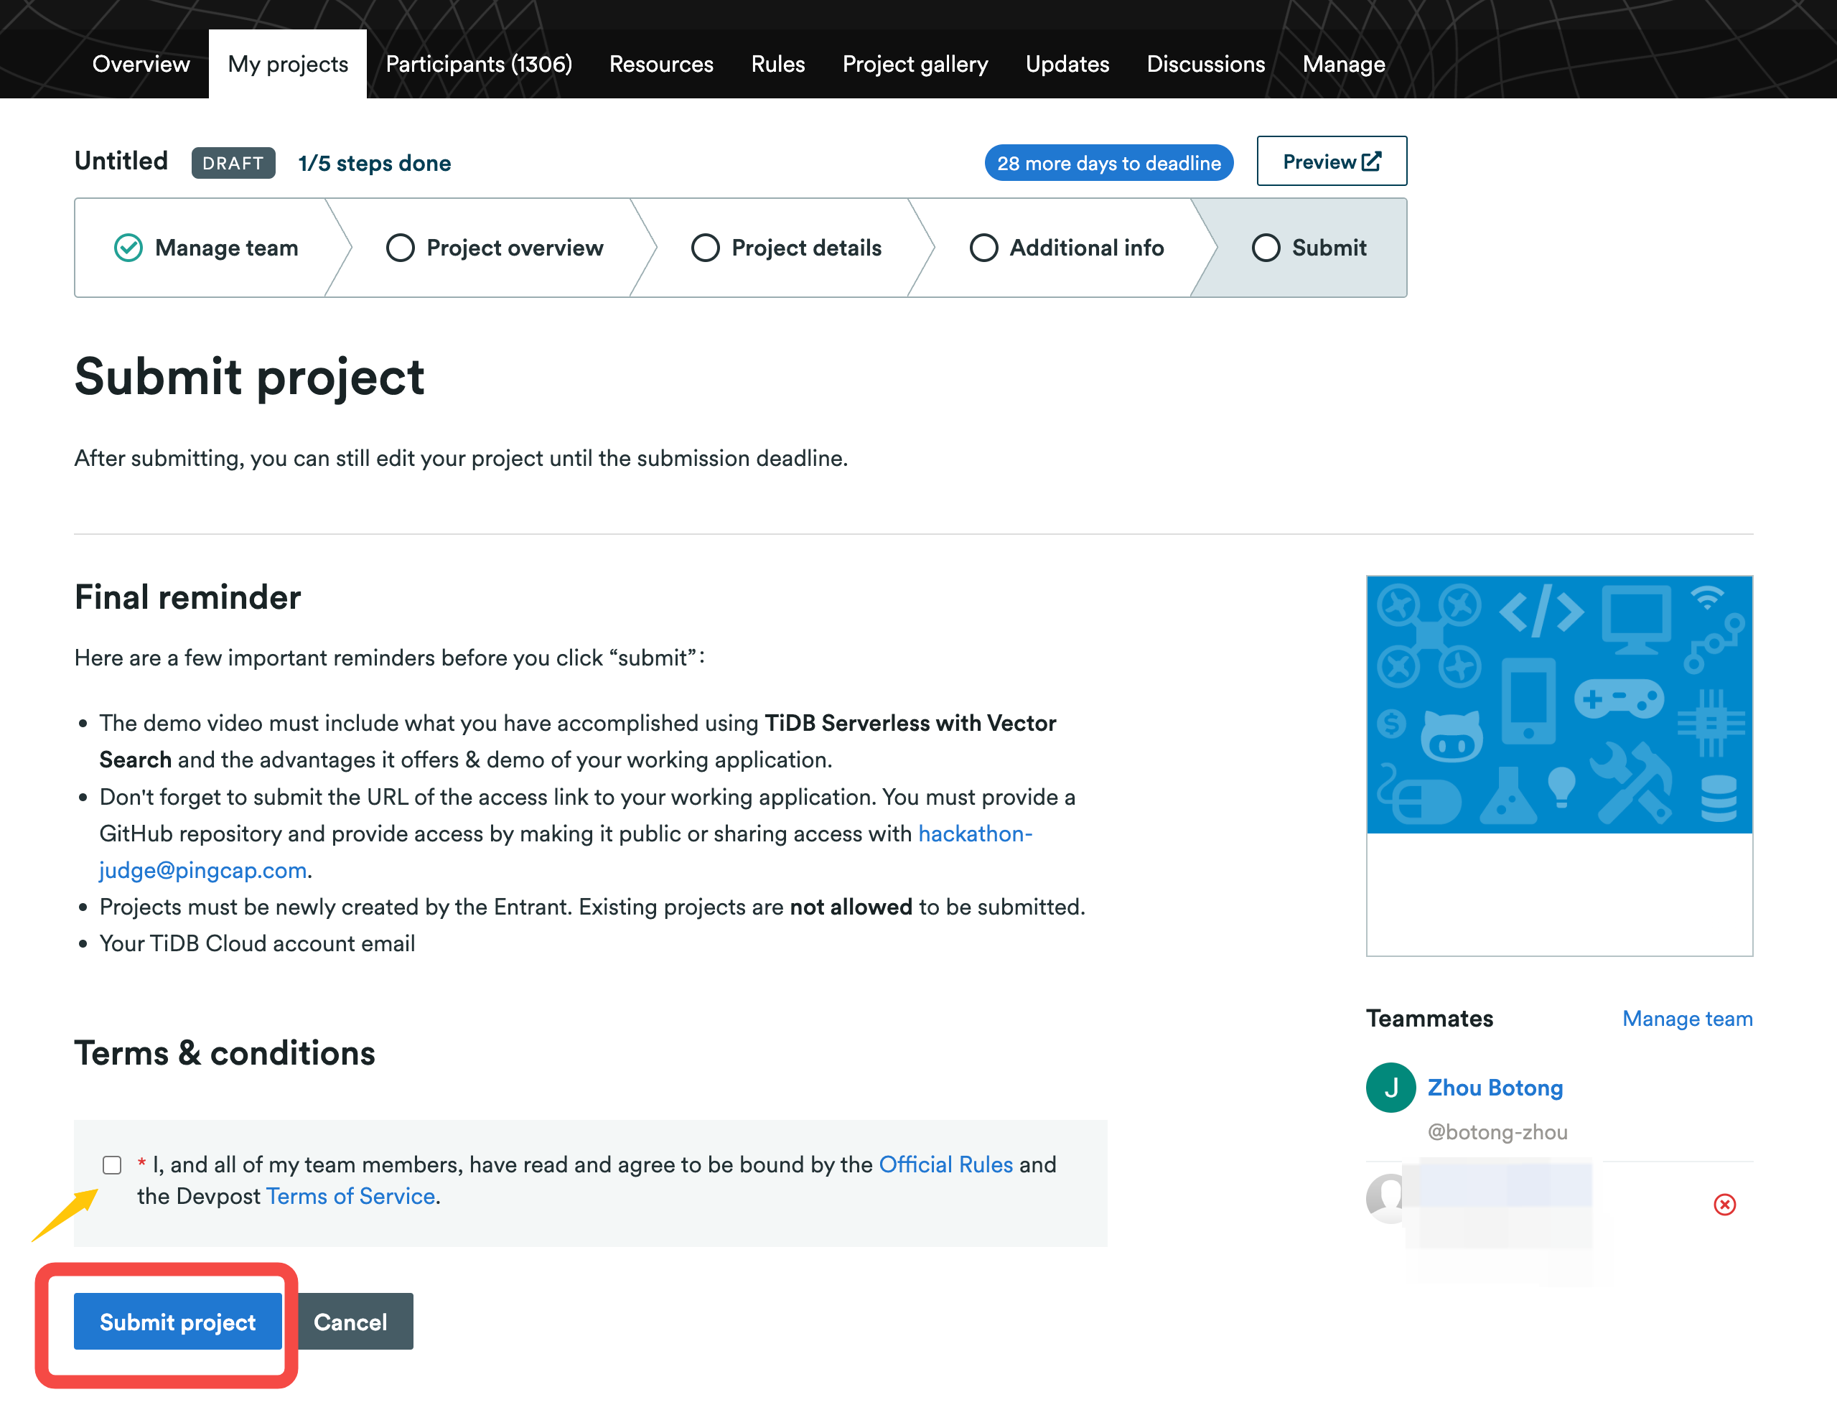This screenshot has width=1837, height=1420.
Task: Click the empty circle icon beside Additional info
Action: (x=983, y=248)
